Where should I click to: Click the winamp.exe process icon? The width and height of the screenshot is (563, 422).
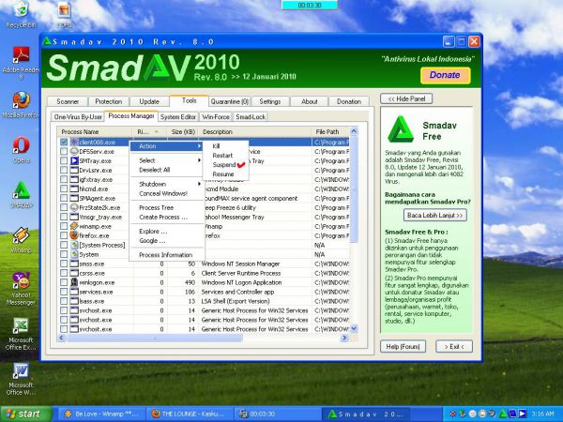(74, 226)
